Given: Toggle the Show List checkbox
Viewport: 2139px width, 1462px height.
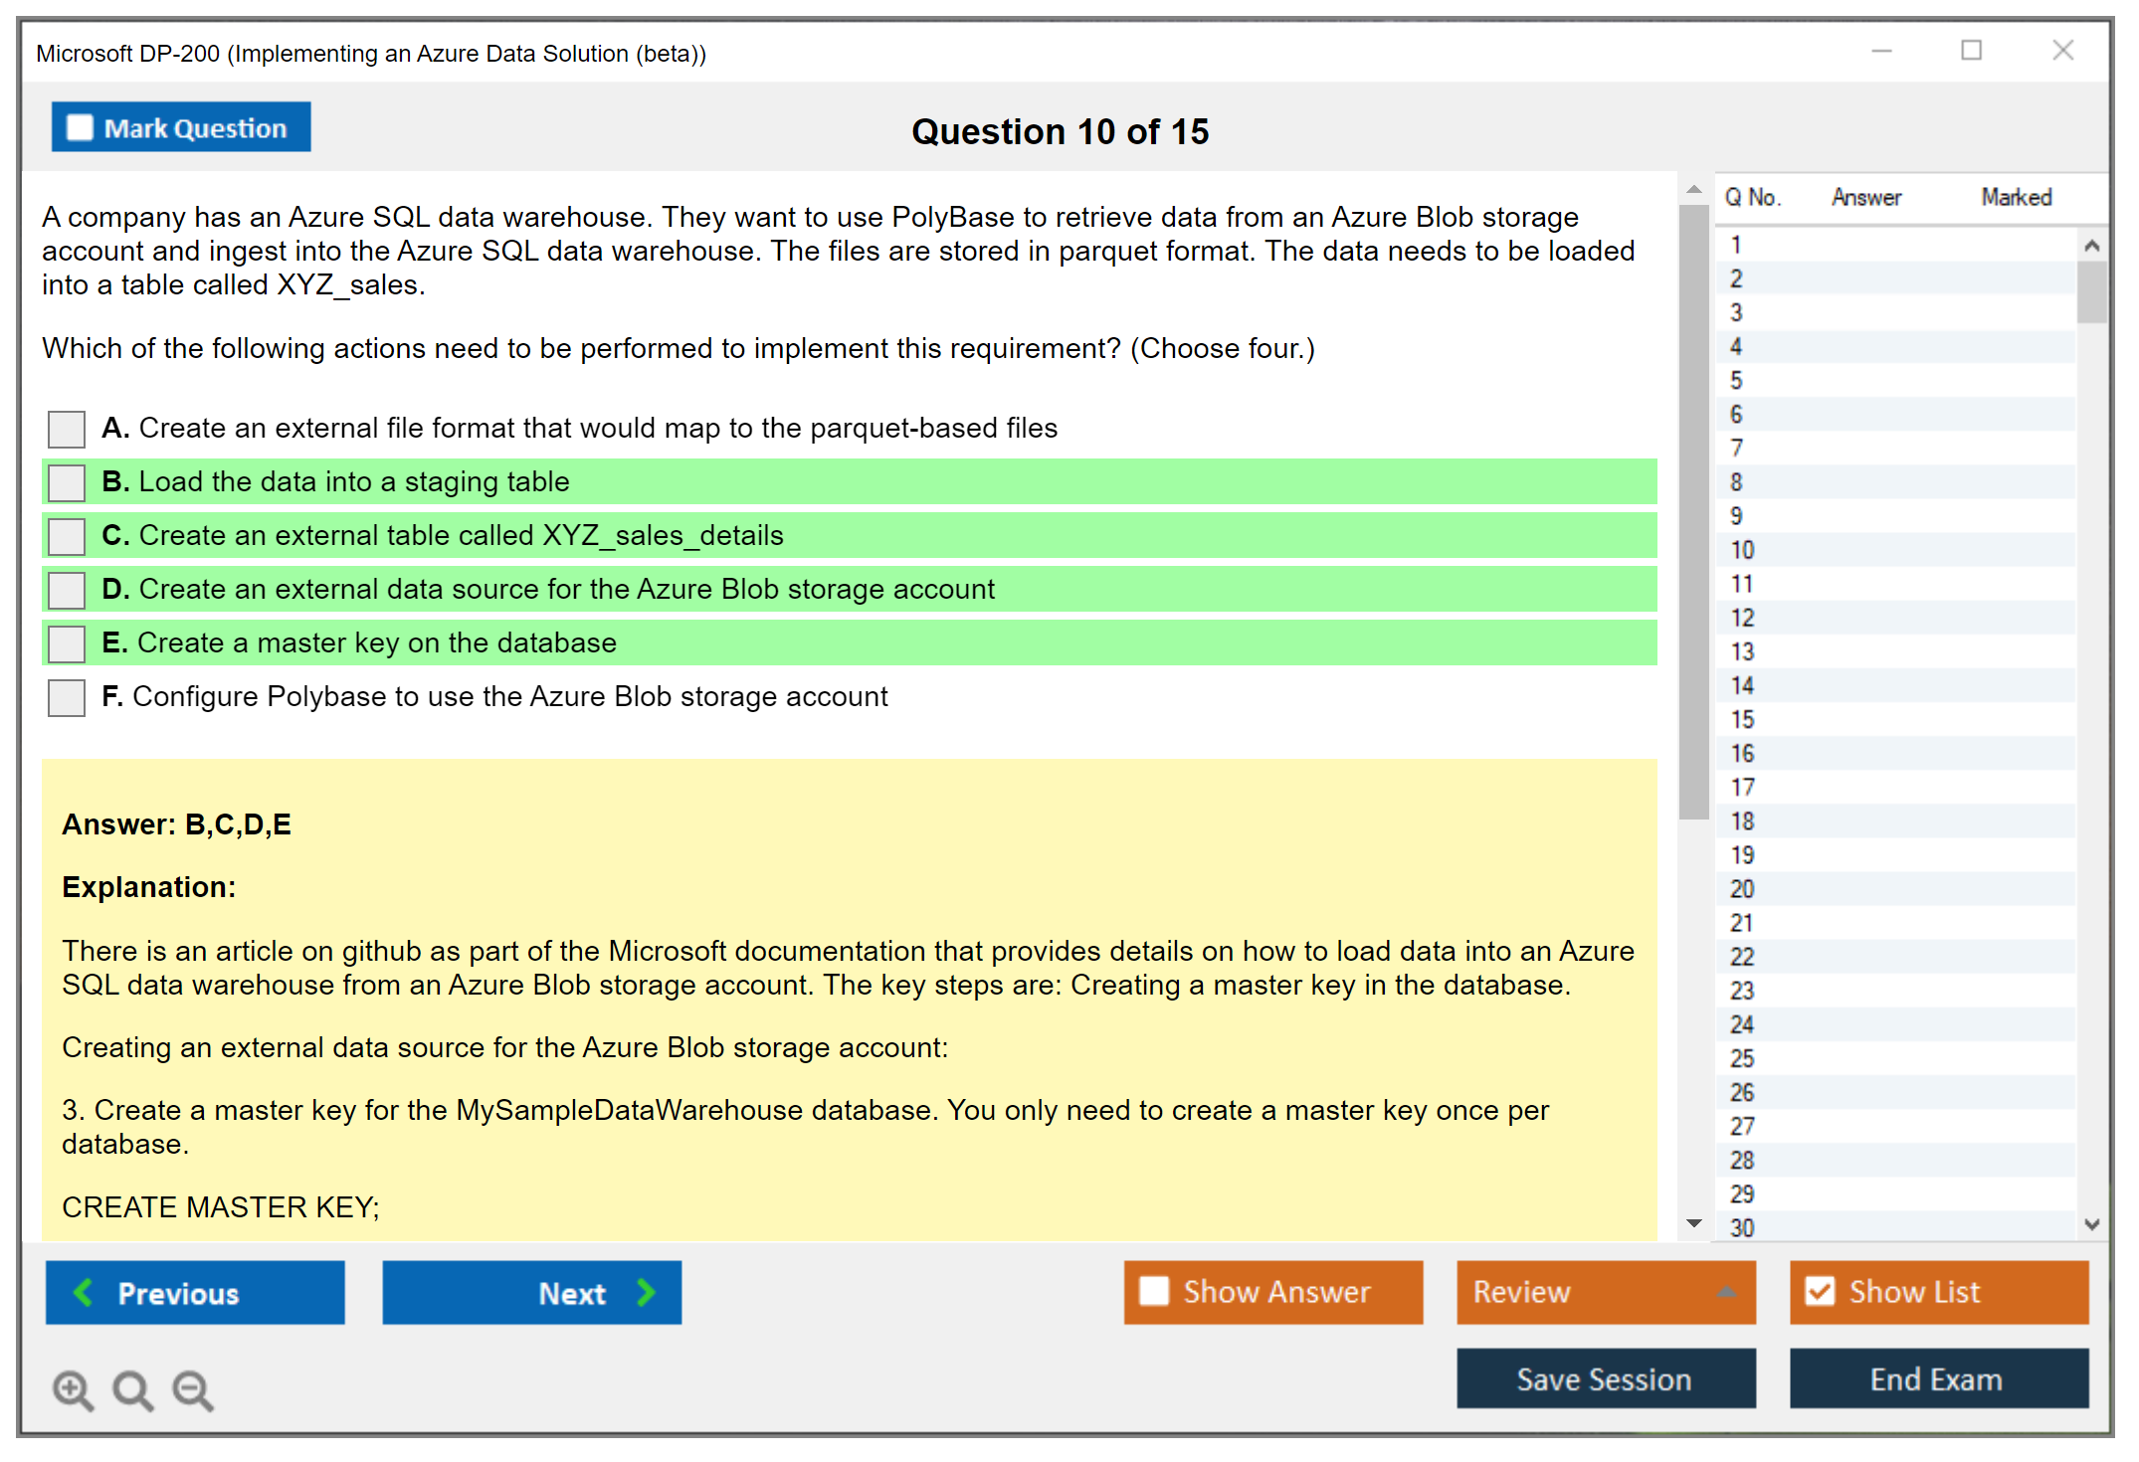Looking at the screenshot, I should coord(1820,1291).
